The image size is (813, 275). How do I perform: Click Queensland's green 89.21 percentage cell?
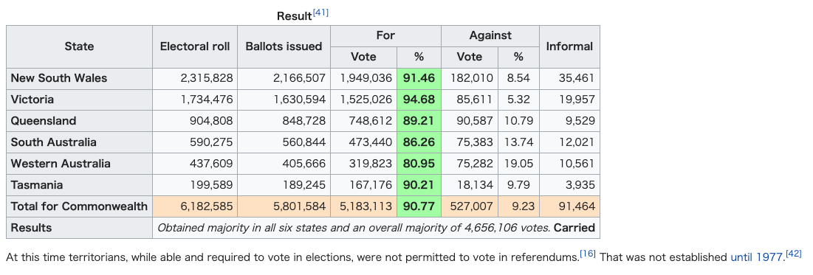(419, 121)
